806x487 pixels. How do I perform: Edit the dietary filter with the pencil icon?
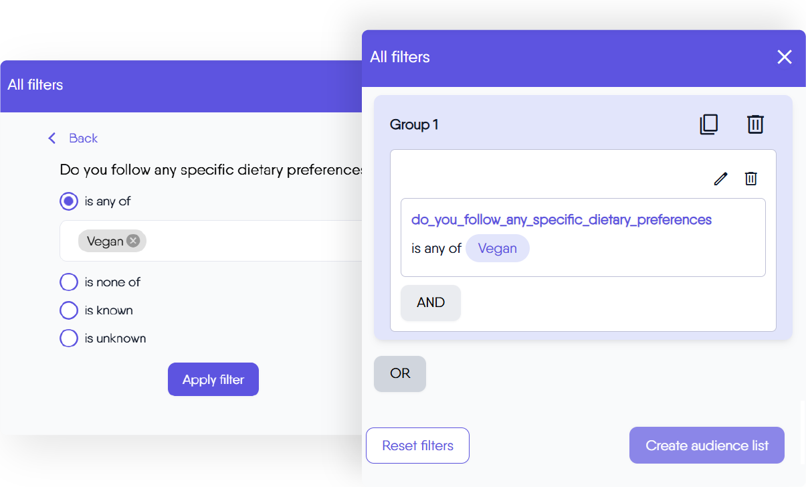[720, 179]
